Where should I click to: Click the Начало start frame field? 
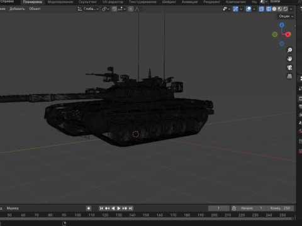(x=251, y=208)
